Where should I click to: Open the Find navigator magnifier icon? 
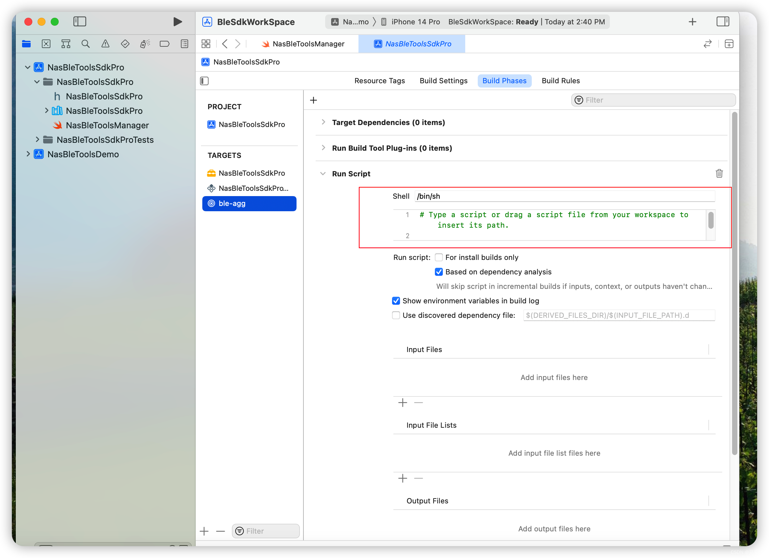click(x=85, y=44)
